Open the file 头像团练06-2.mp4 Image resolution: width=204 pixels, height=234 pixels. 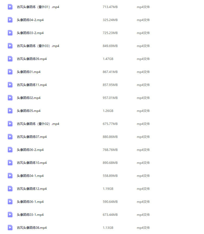coord(30,150)
